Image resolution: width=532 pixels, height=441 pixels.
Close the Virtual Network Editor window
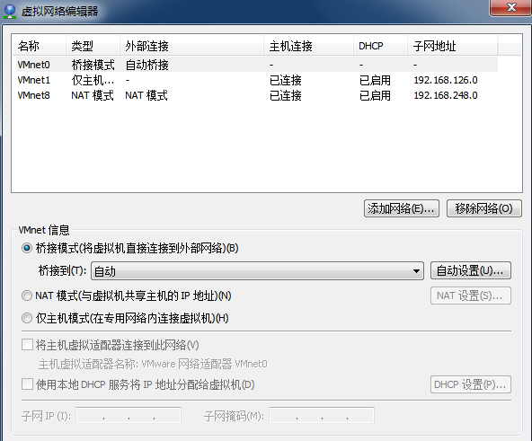tap(511, 7)
